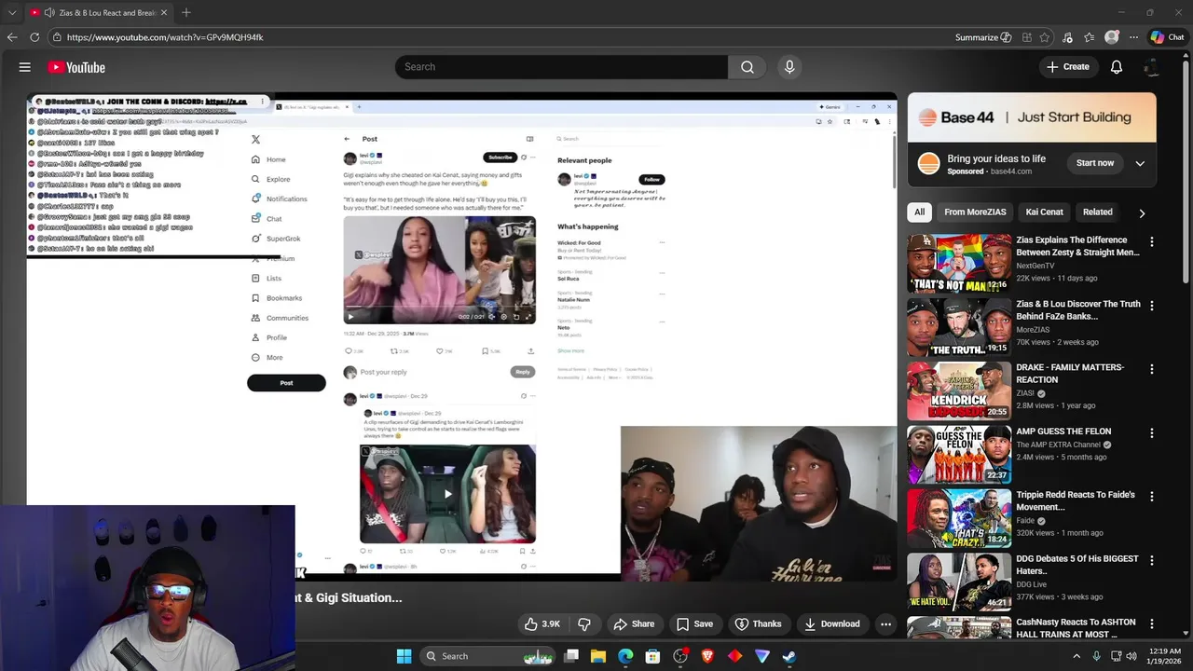Open the taskbar clock and date
The image size is (1193, 671).
pyautogui.click(x=1166, y=656)
